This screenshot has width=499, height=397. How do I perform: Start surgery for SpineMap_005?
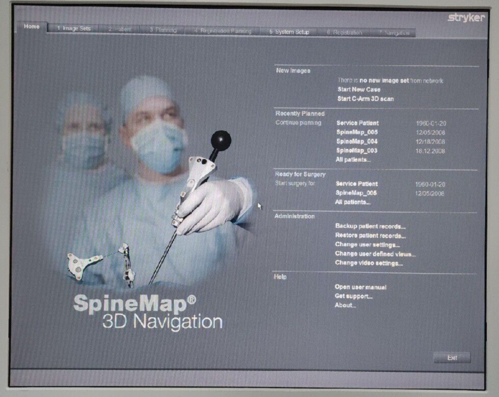coord(356,193)
